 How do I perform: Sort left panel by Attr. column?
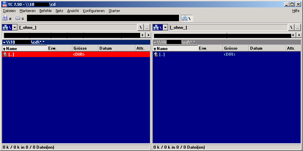click(143, 48)
